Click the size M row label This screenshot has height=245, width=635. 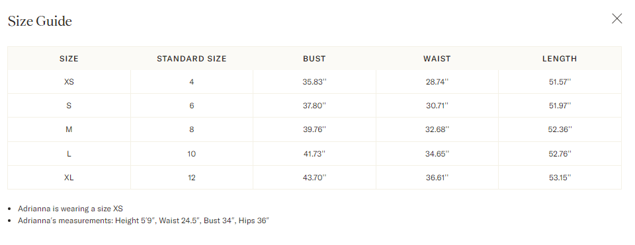(x=69, y=129)
